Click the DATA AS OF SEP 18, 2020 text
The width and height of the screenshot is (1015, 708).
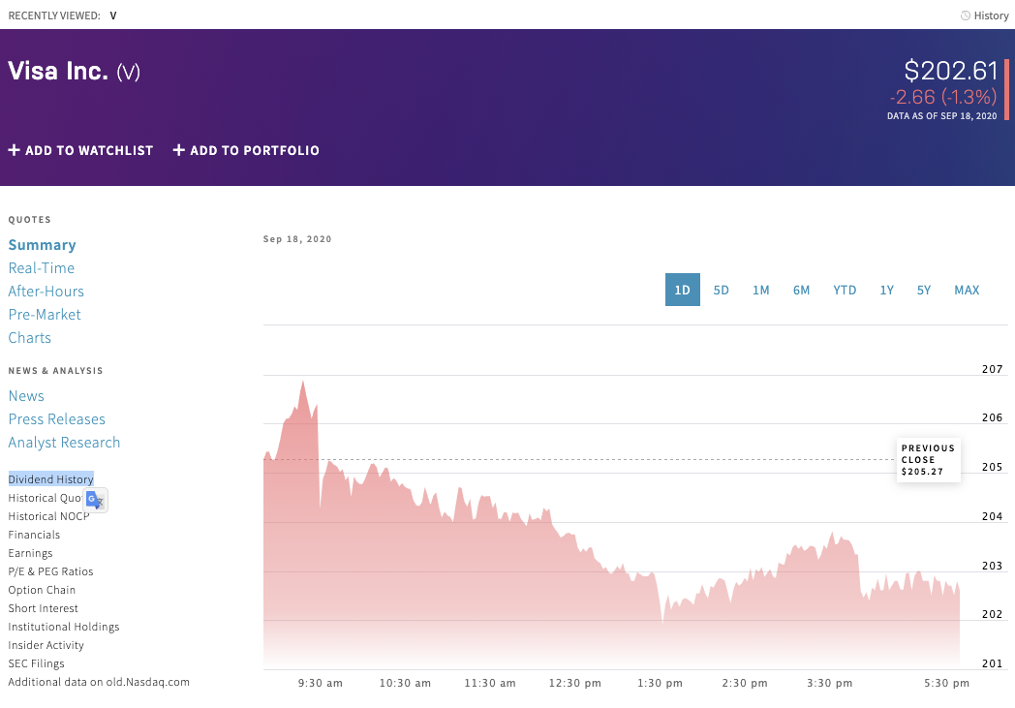coord(941,116)
